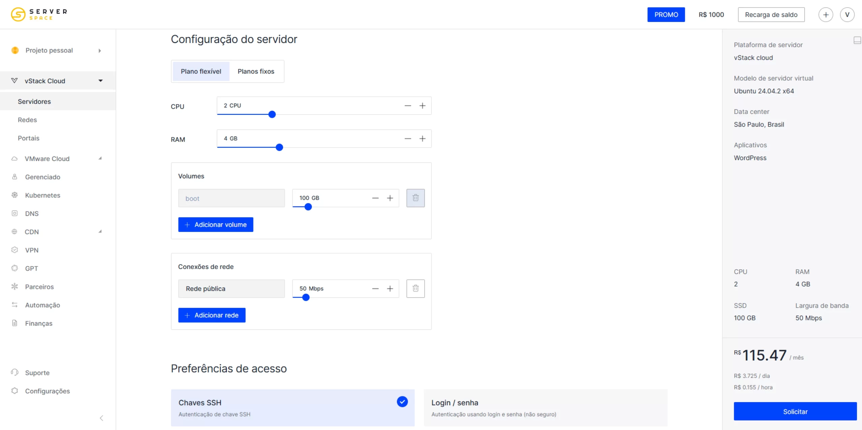This screenshot has height=430, width=862.
Task: Decrease RAM with the minus button
Action: 407,139
